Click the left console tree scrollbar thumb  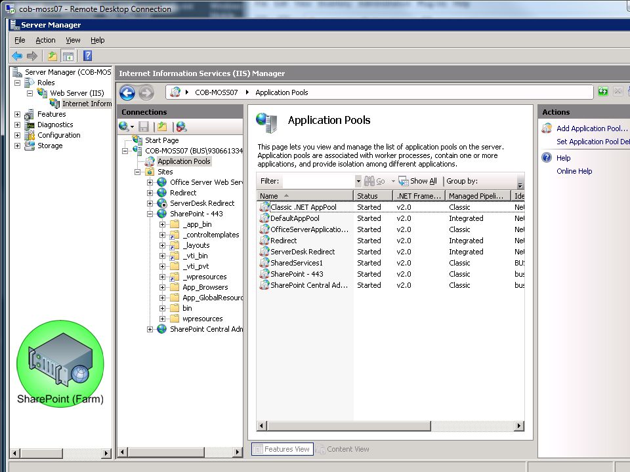click(42, 453)
